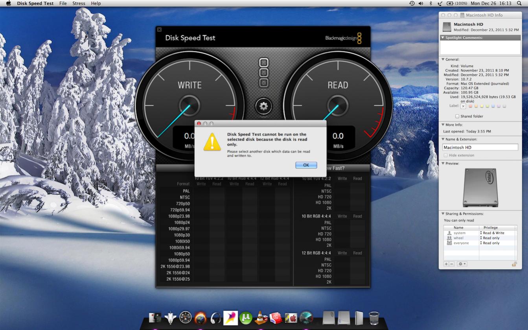This screenshot has height=330, width=528.
Task: Apply the red label color
Action: (470, 106)
